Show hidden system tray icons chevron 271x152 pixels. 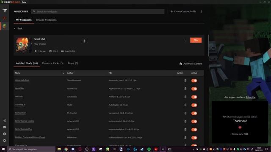[194, 149]
